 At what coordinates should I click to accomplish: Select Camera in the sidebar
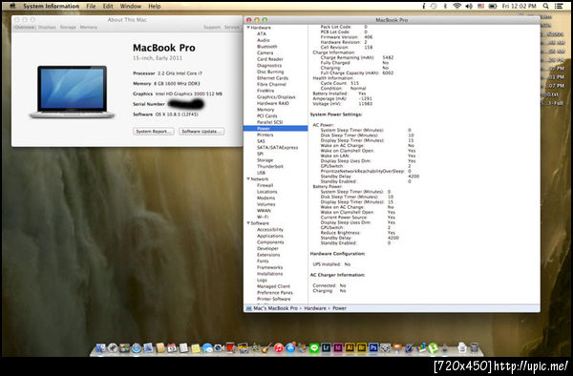click(265, 52)
